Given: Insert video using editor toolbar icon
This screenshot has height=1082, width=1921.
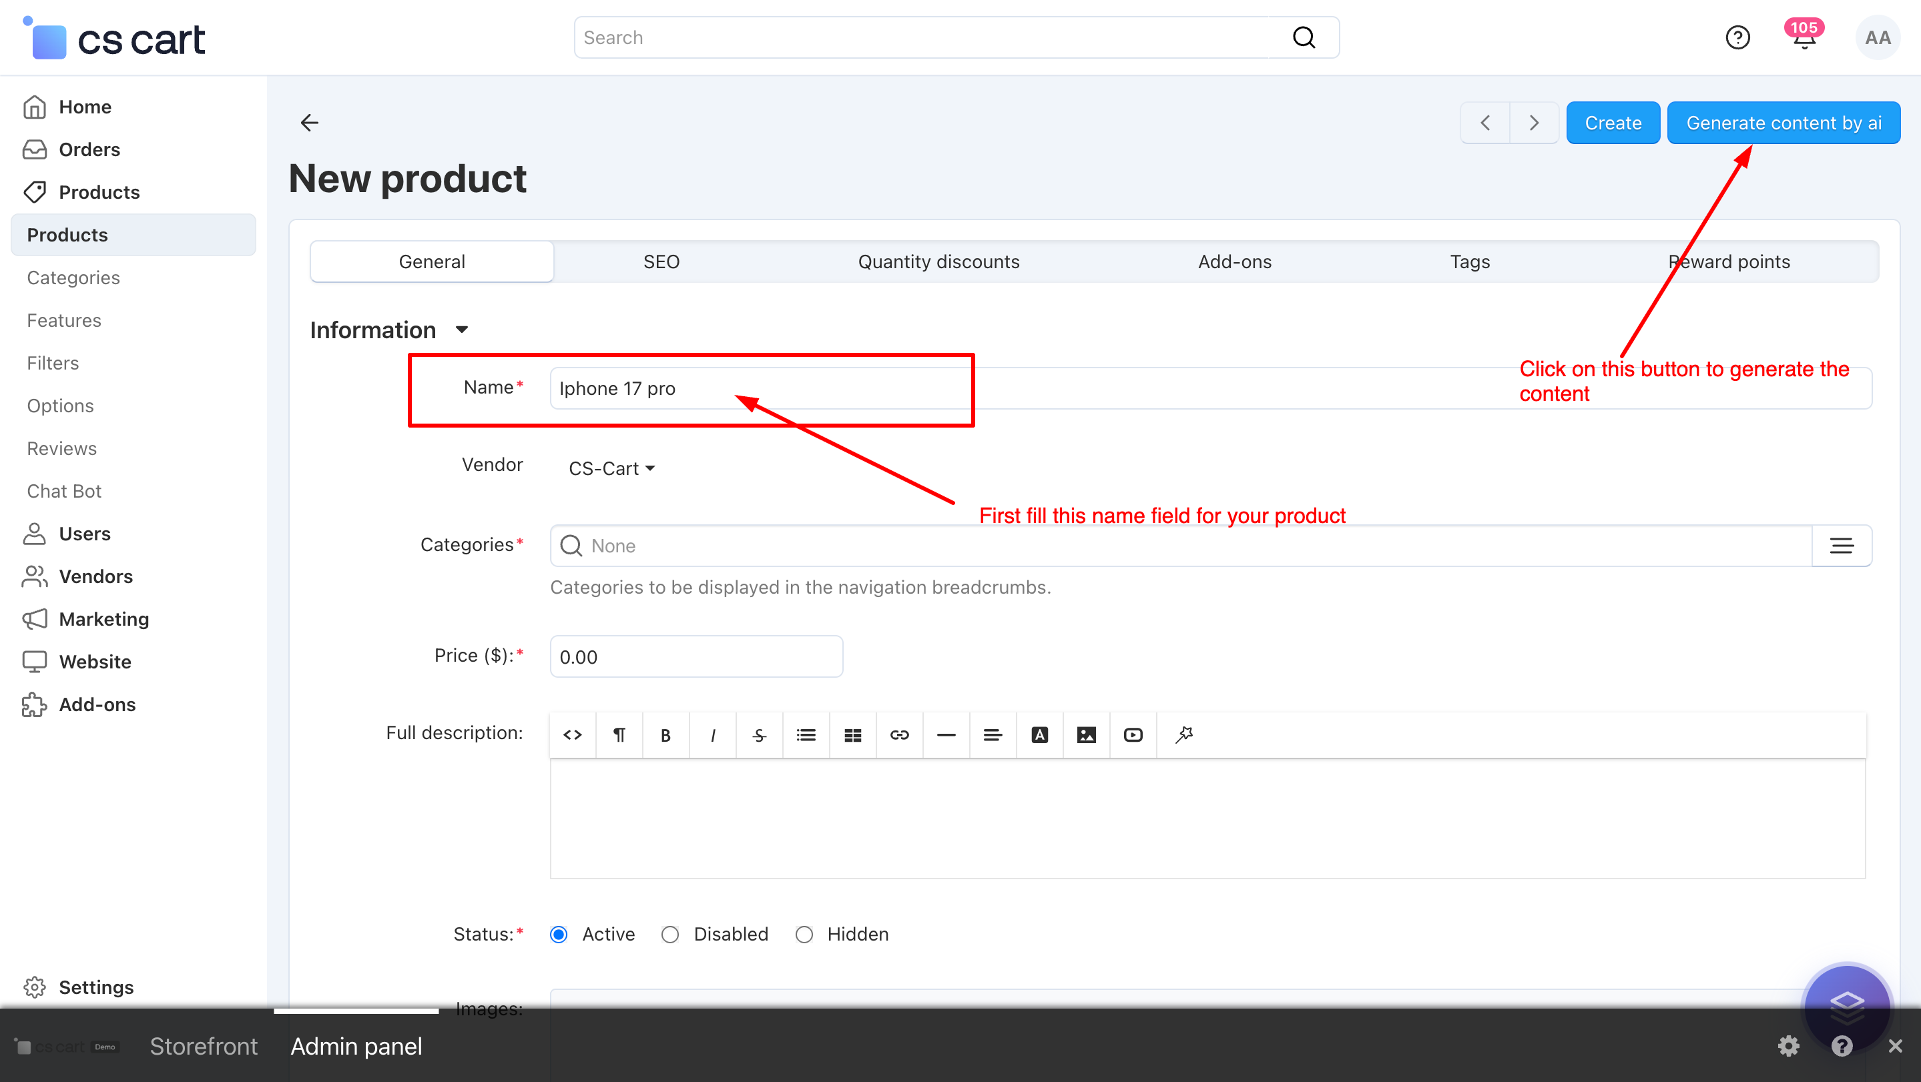Looking at the screenshot, I should [1133, 734].
